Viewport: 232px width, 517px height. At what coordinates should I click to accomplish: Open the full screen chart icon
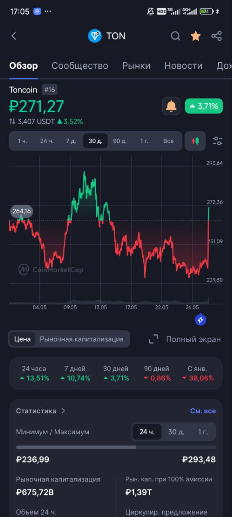point(153,339)
